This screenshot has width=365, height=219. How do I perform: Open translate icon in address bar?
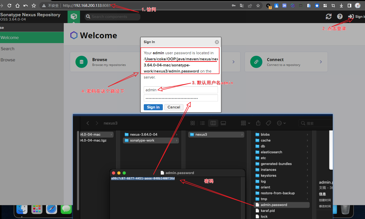point(242,6)
